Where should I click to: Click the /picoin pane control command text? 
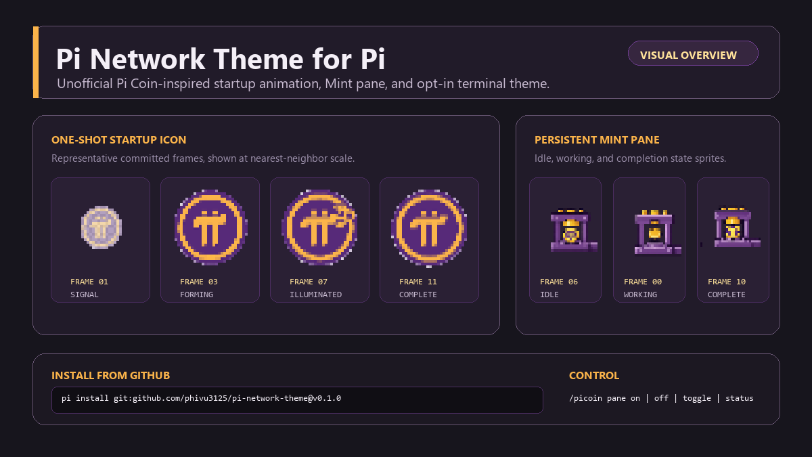661,398
